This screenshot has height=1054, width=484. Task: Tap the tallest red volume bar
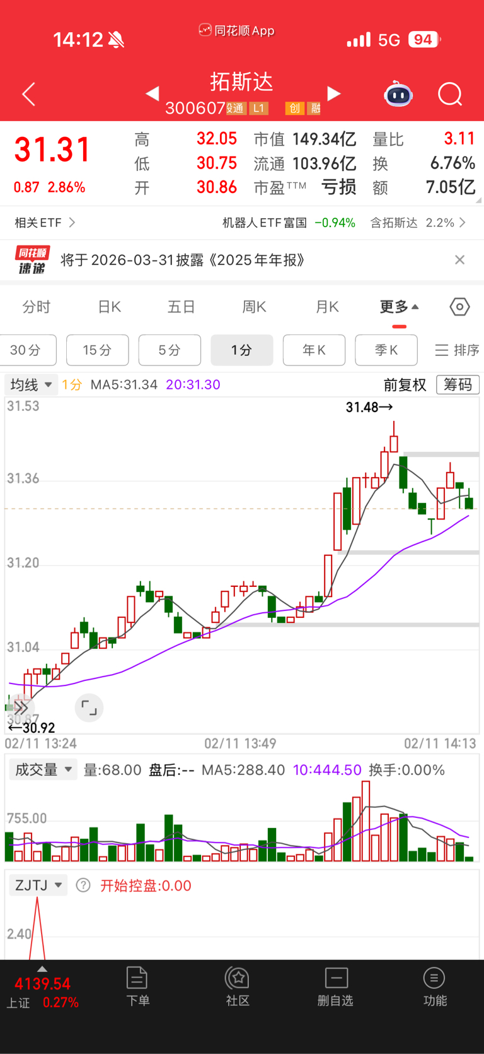pyautogui.click(x=366, y=821)
